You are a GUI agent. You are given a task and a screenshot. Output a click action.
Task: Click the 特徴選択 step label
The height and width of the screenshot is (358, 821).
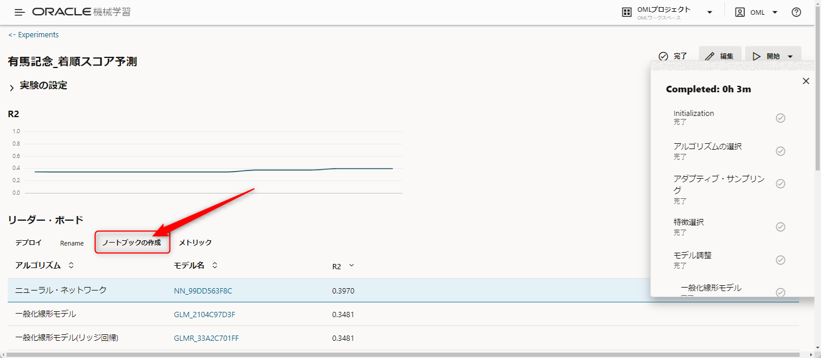[x=689, y=222]
